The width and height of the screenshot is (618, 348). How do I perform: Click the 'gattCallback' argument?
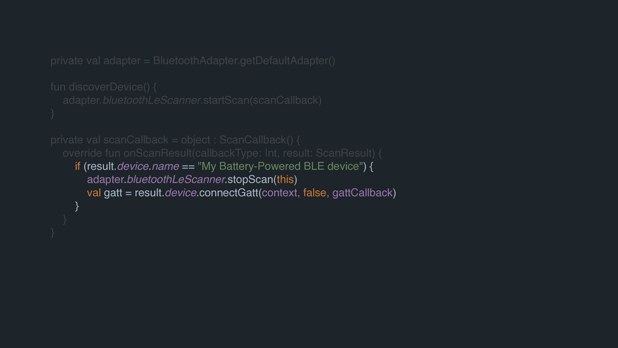pyautogui.click(x=363, y=193)
